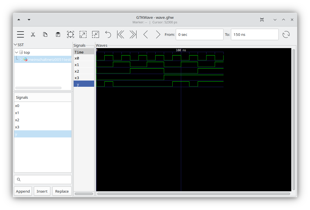The height and width of the screenshot is (210, 310).
Task: Jump to the start of the waveform
Action: point(120,34)
